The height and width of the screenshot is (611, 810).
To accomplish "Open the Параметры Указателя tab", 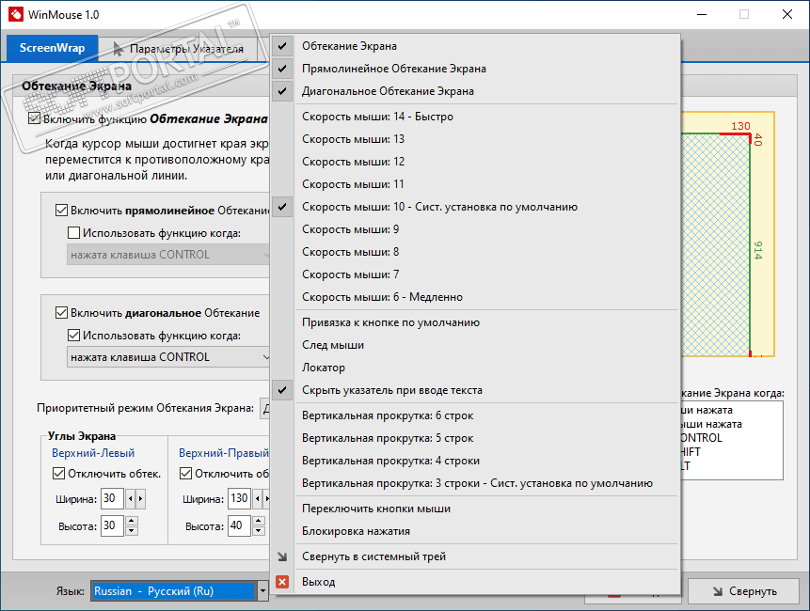I will coord(178,49).
